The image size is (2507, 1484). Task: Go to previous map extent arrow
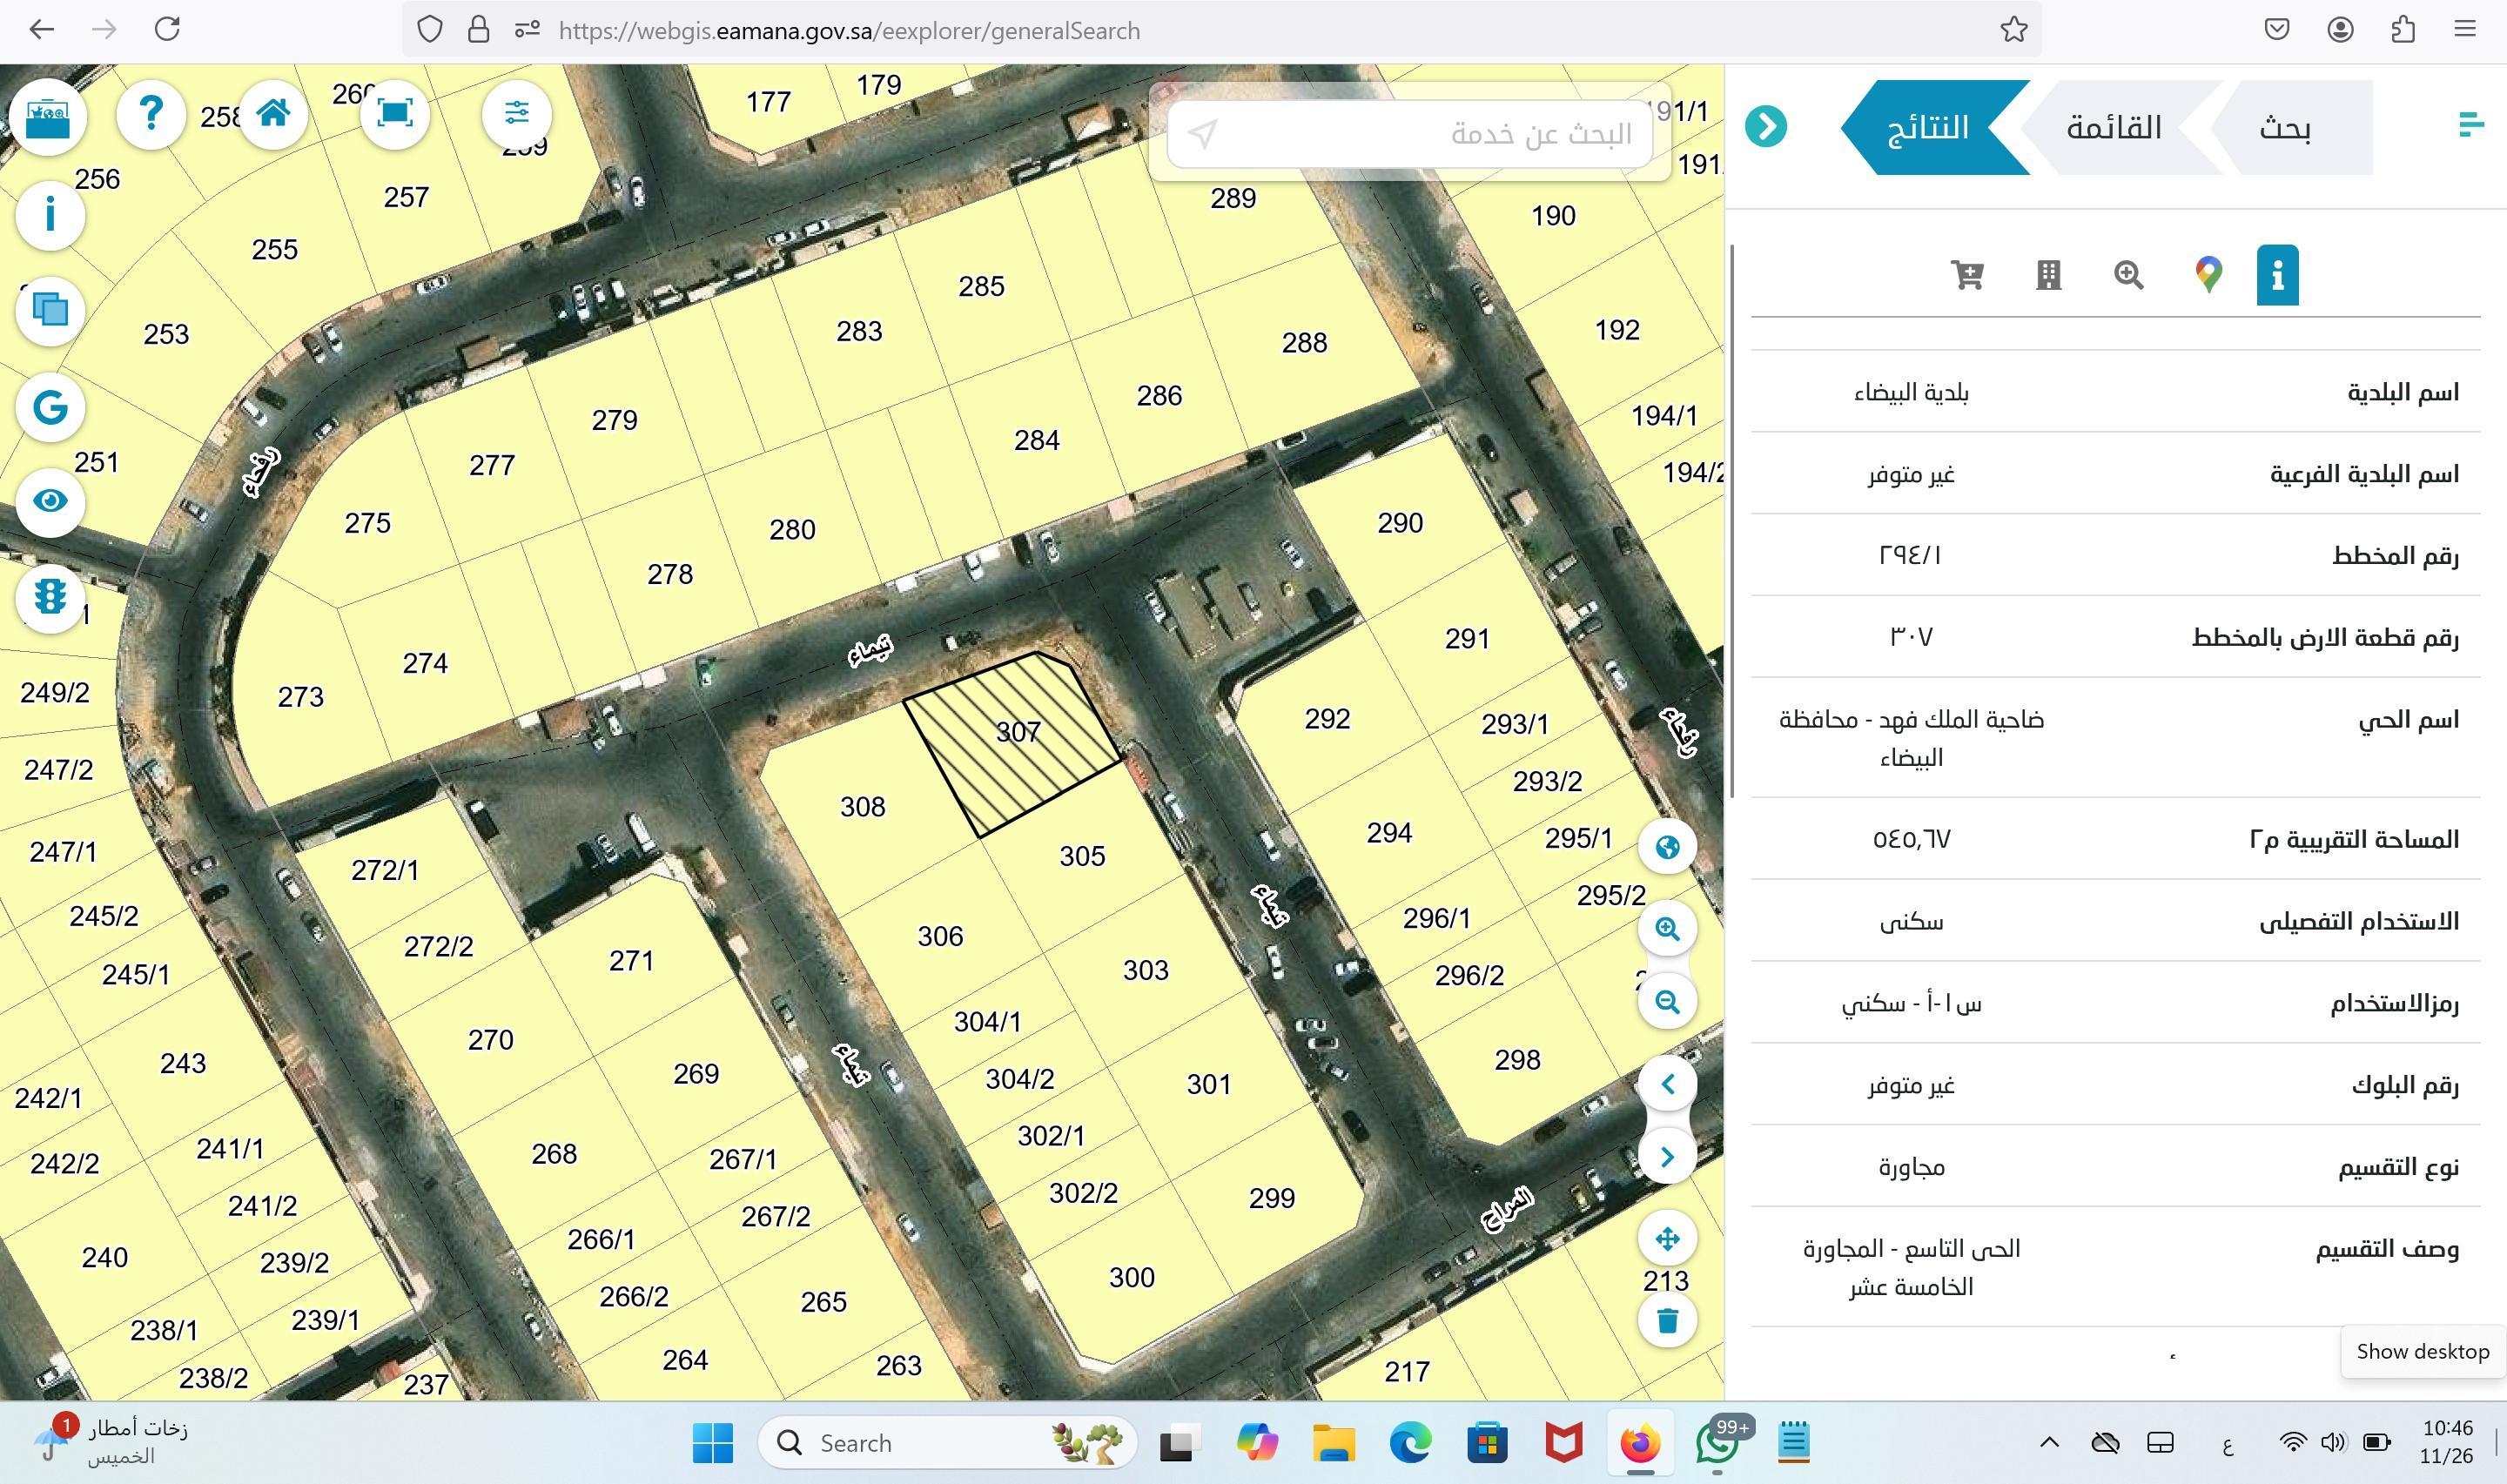pos(1667,1084)
